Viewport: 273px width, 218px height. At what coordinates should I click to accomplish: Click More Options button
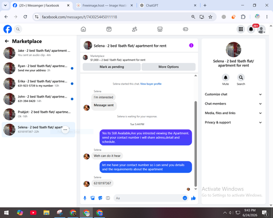[x=169, y=67]
